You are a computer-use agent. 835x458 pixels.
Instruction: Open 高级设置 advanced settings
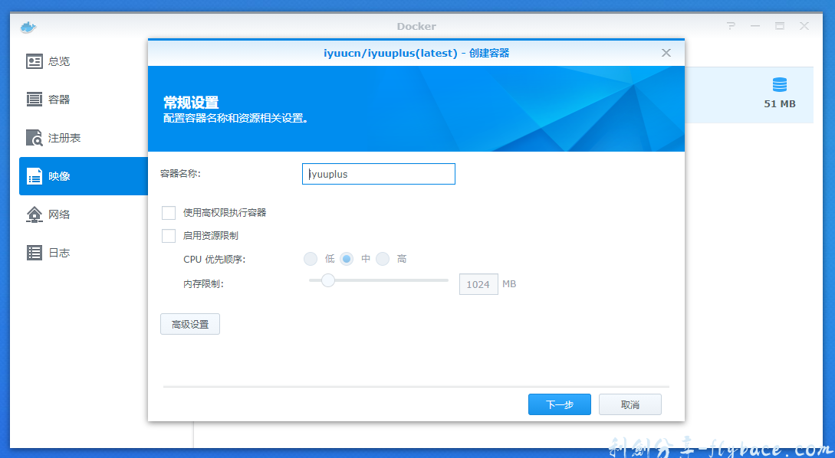[189, 324]
